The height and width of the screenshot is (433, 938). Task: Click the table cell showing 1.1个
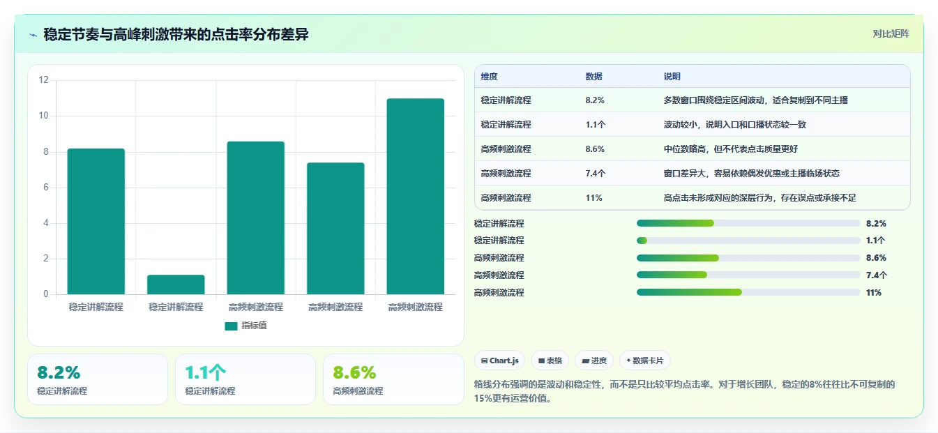pos(595,125)
